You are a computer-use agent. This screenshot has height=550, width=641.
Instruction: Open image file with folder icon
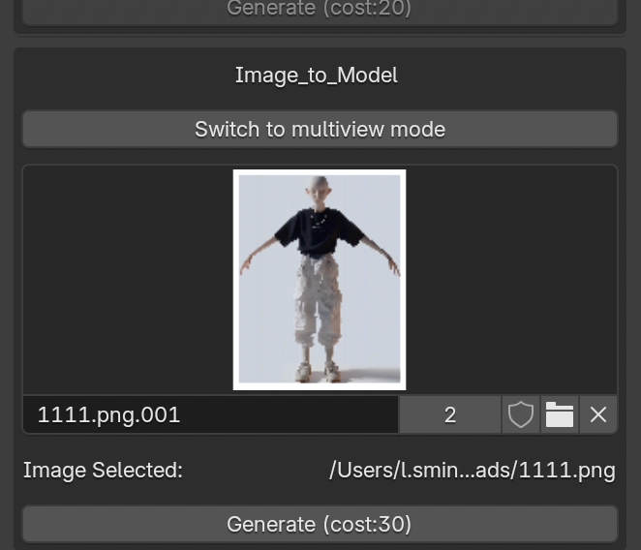coord(560,414)
